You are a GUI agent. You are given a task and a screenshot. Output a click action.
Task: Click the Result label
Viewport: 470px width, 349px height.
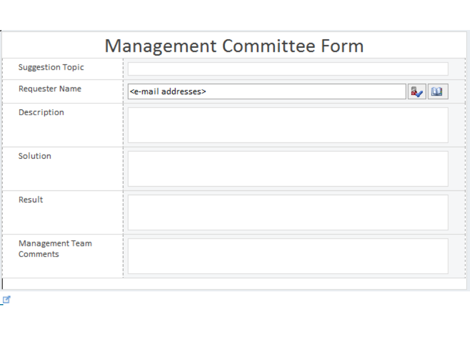click(30, 200)
